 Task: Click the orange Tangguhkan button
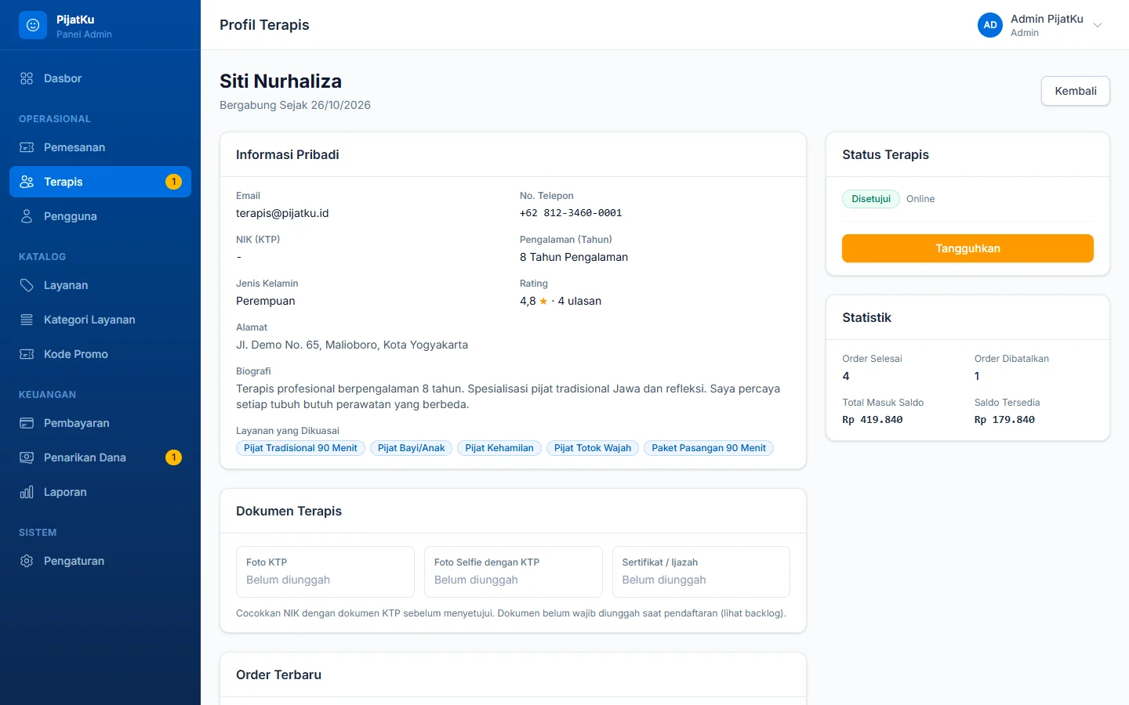point(967,248)
